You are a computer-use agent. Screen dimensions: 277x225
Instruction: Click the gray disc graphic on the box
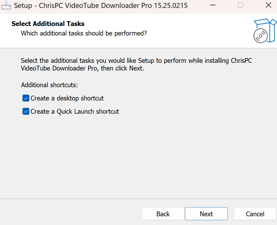260,36
